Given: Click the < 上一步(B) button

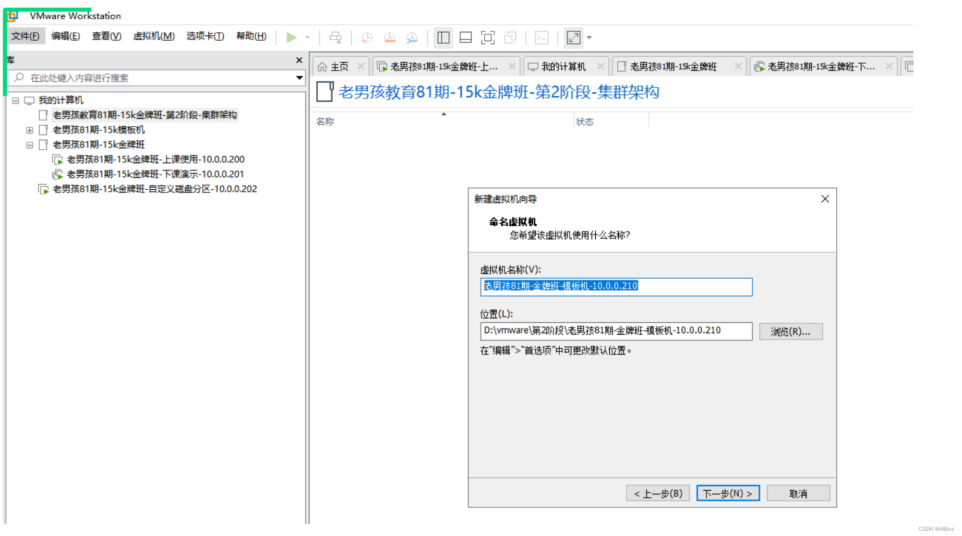Looking at the screenshot, I should pos(658,493).
